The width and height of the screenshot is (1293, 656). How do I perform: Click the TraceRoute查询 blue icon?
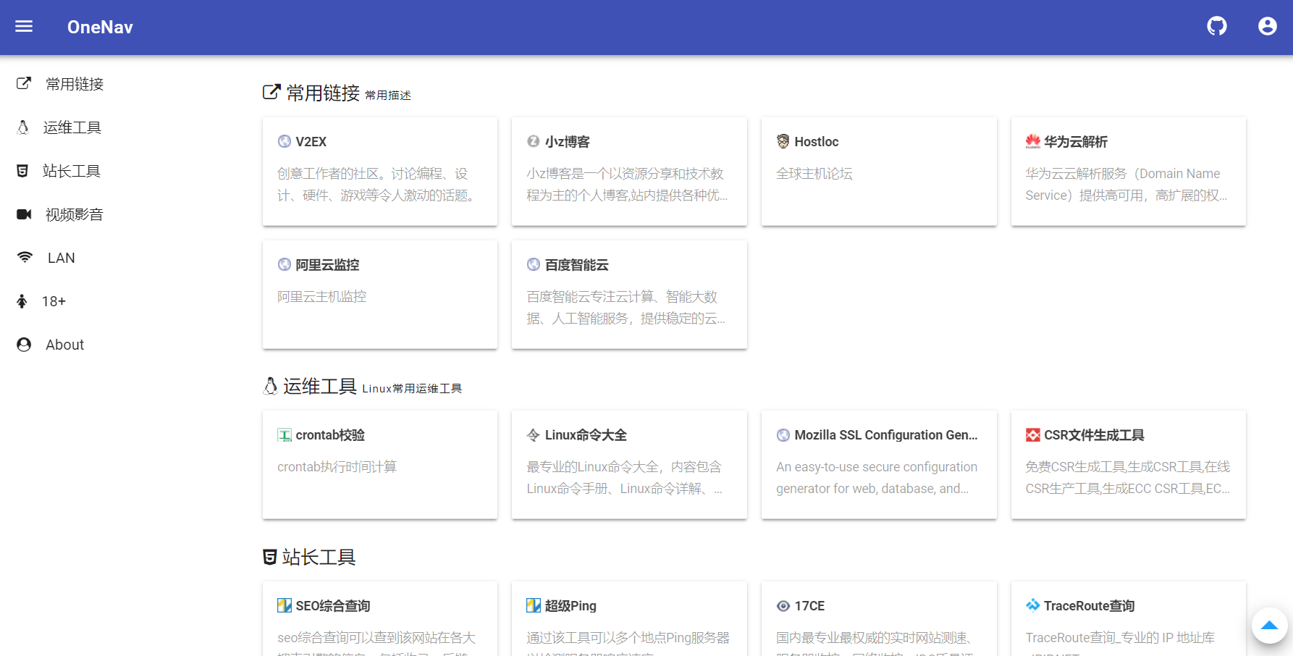(x=1032, y=605)
